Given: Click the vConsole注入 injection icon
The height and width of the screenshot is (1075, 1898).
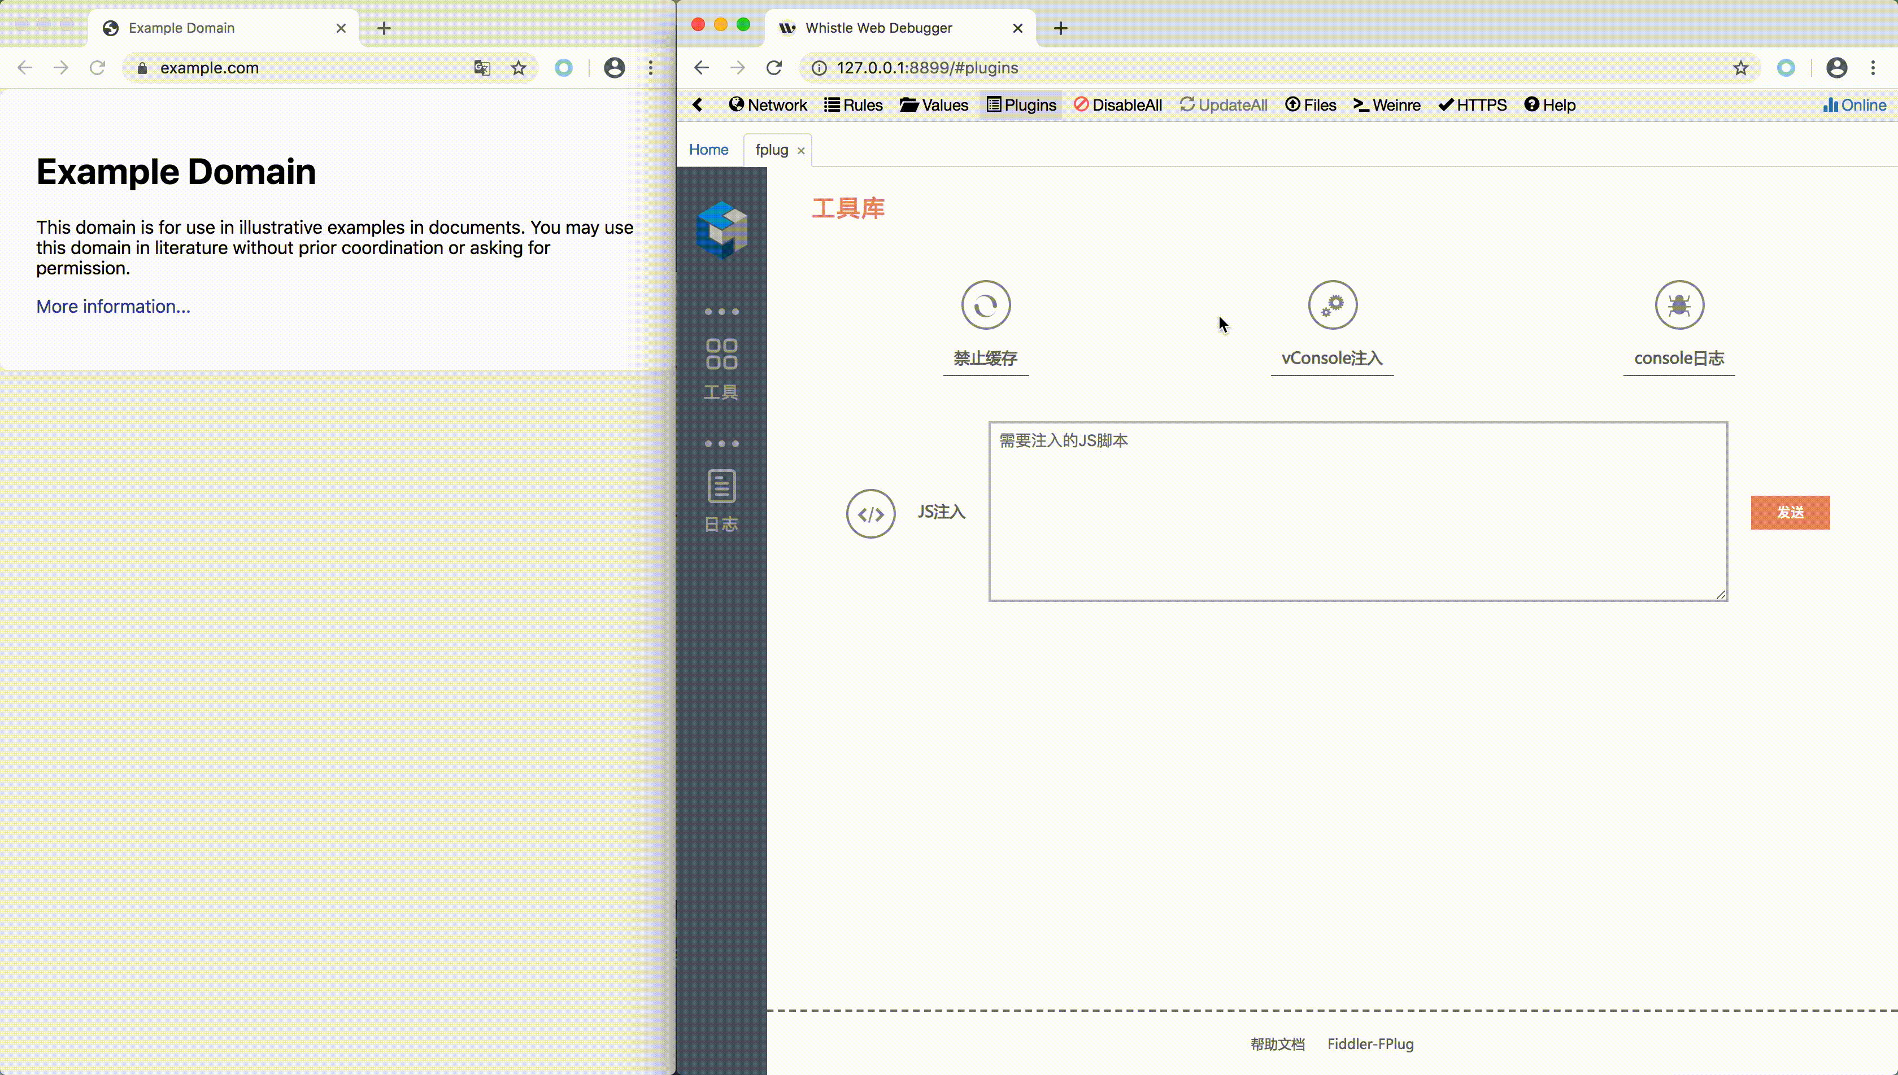Looking at the screenshot, I should pos(1332,305).
